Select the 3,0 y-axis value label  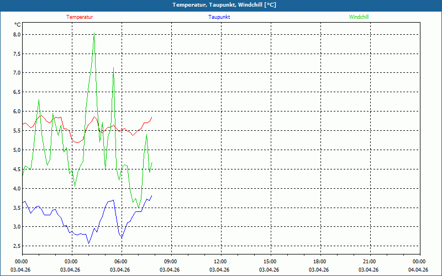point(17,227)
